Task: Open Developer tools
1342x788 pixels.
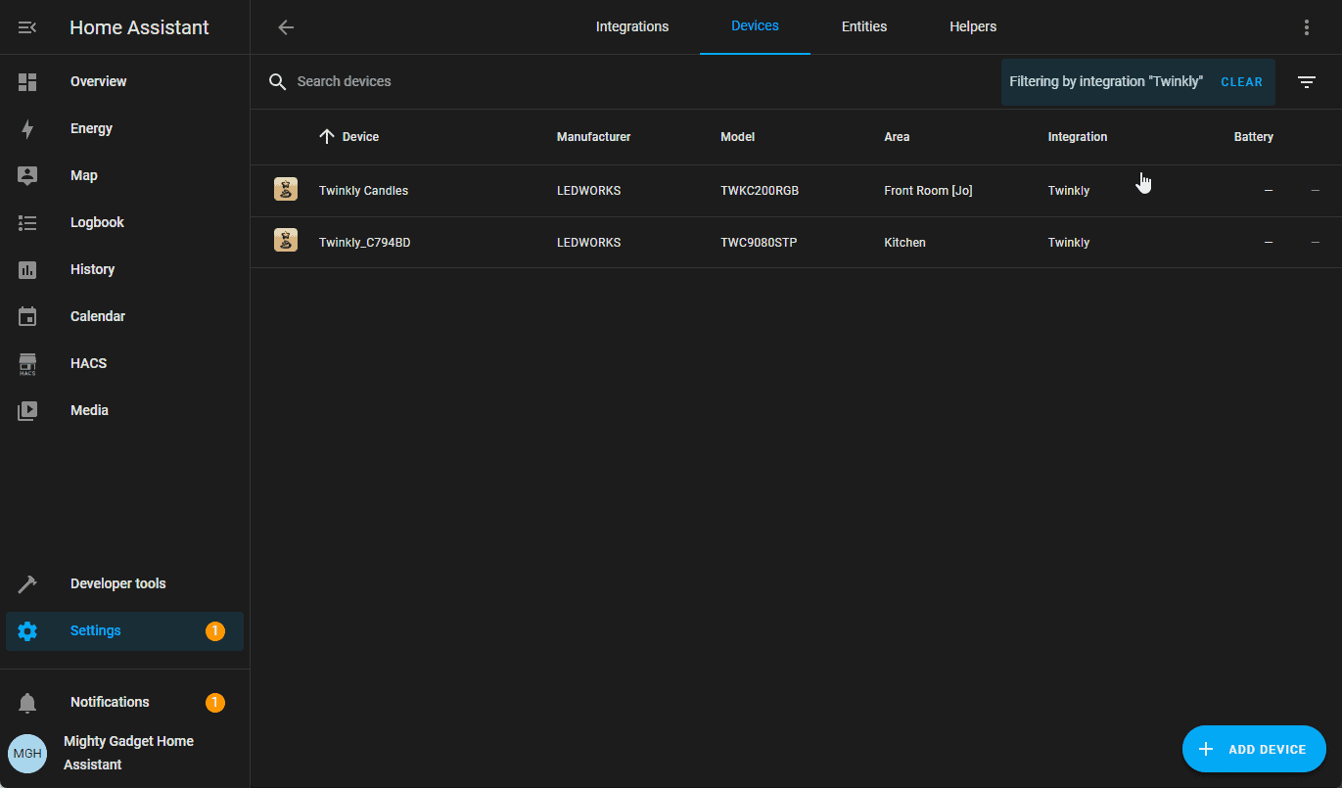Action: 117,583
